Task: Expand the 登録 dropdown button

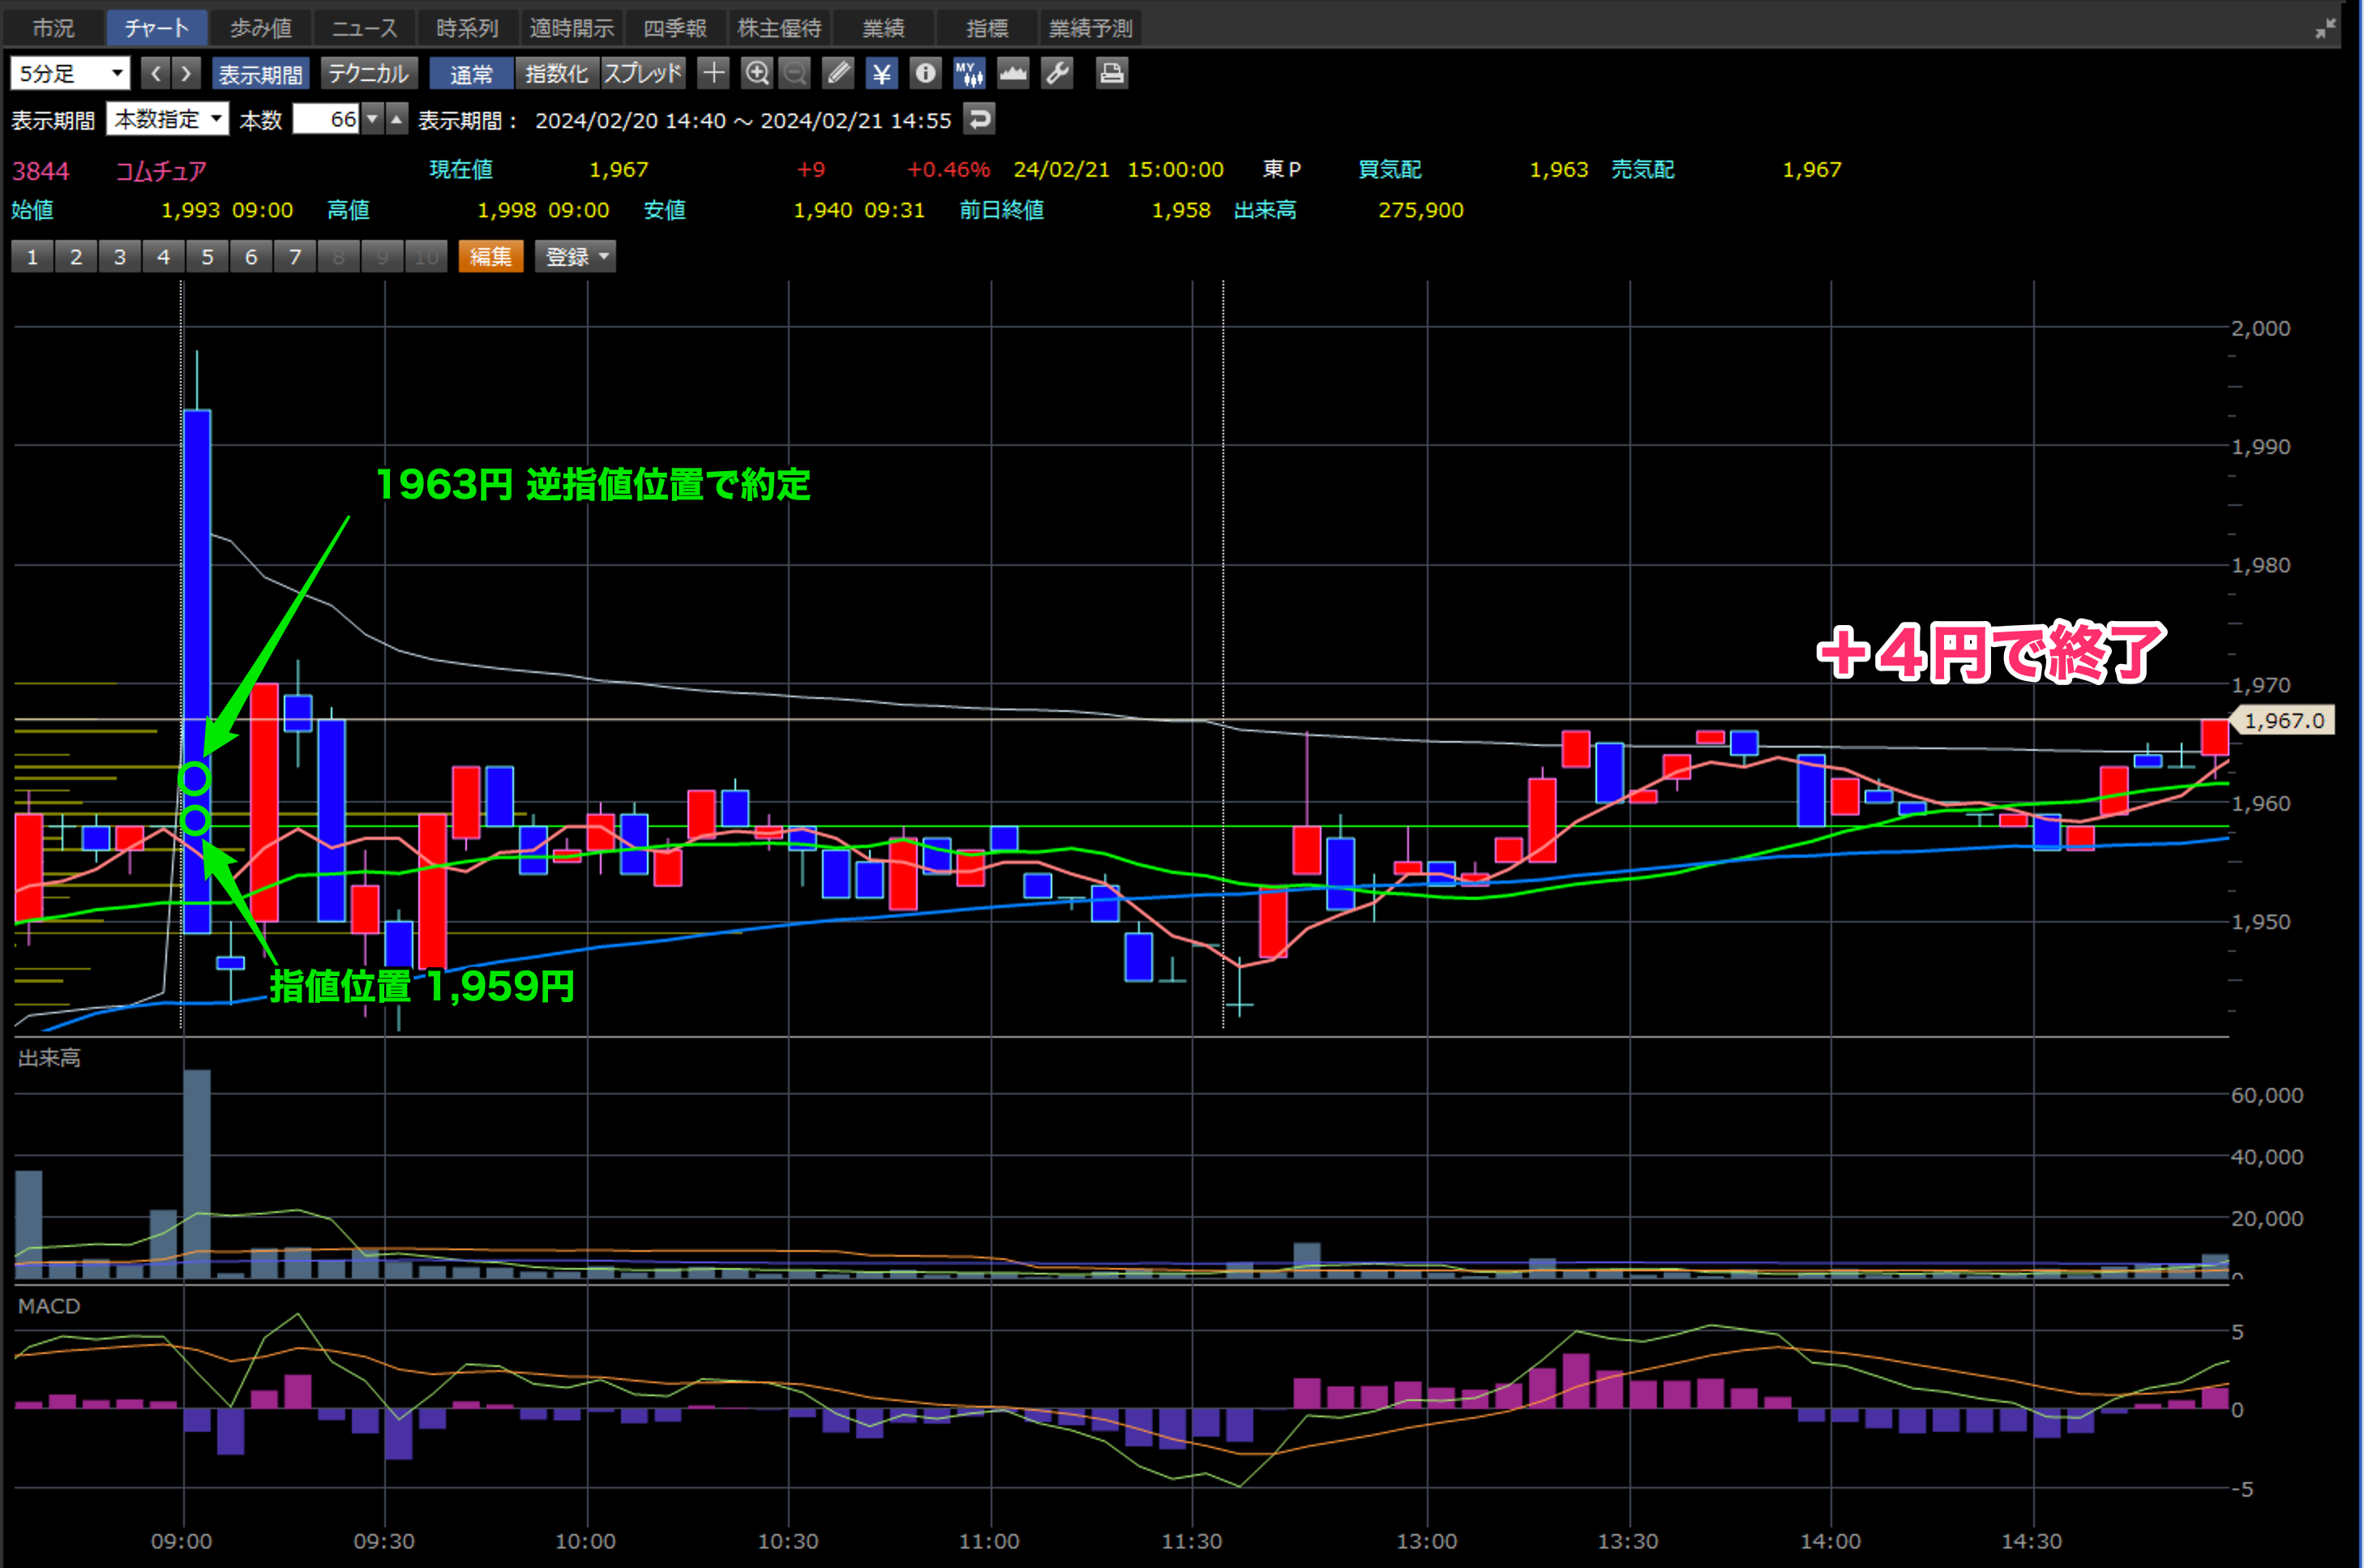Action: click(575, 257)
